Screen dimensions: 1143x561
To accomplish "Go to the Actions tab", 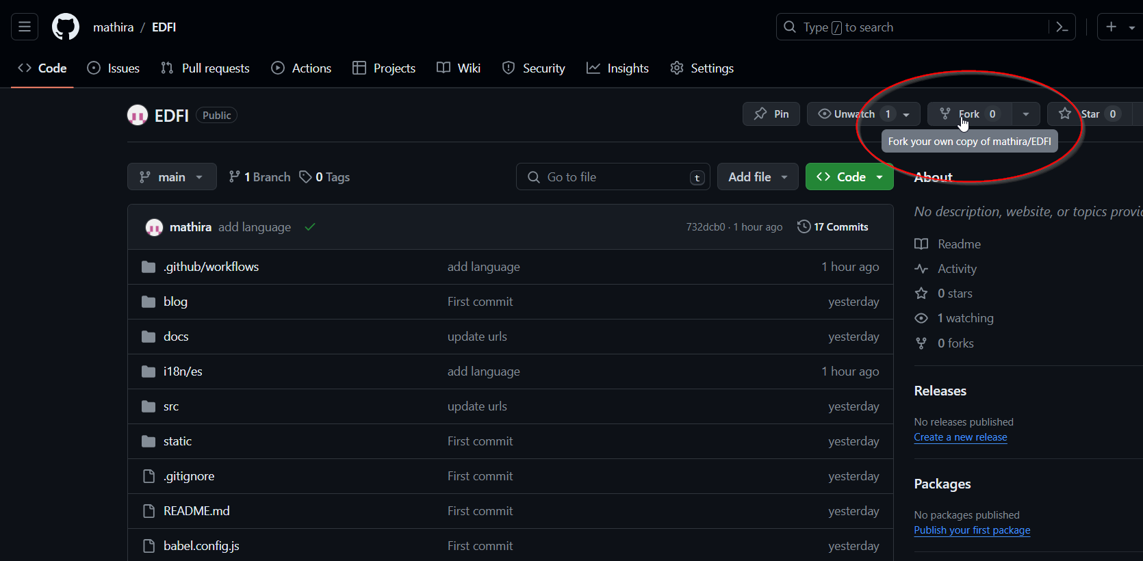I will [x=301, y=68].
